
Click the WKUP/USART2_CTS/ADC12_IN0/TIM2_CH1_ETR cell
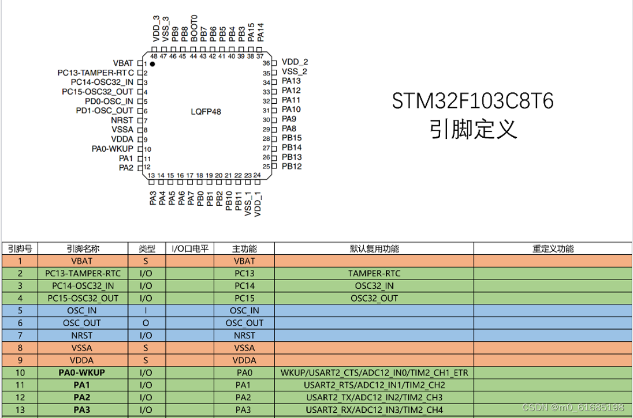pos(374,373)
